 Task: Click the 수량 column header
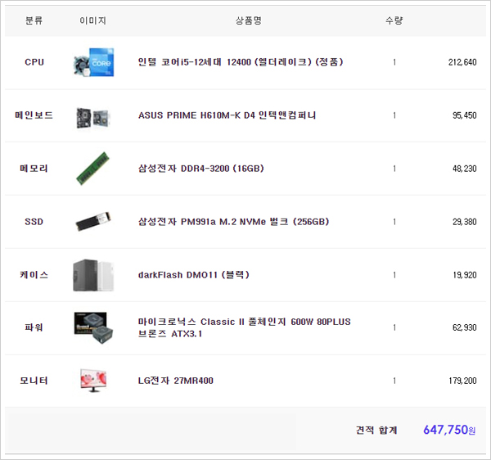coord(394,20)
